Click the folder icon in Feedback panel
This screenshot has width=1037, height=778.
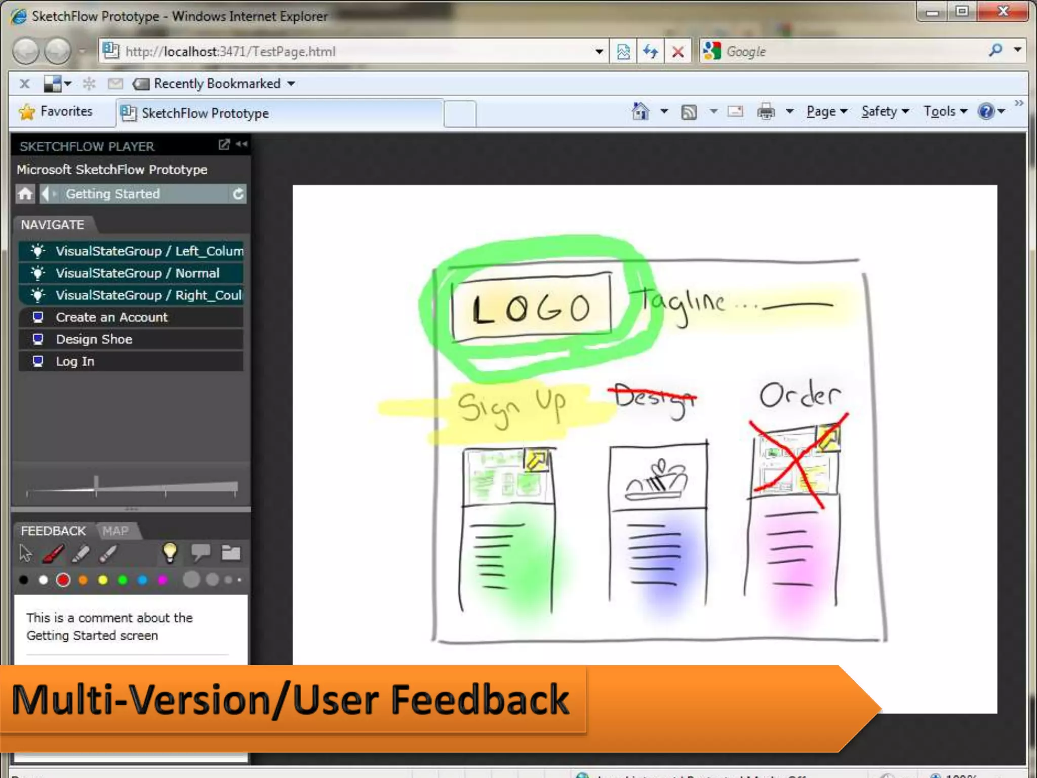231,552
